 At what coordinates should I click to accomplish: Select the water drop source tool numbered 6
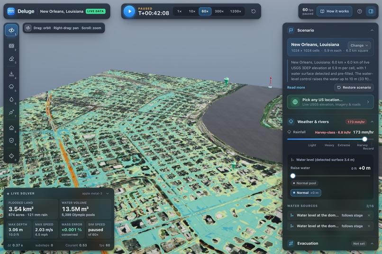(x=11, y=99)
